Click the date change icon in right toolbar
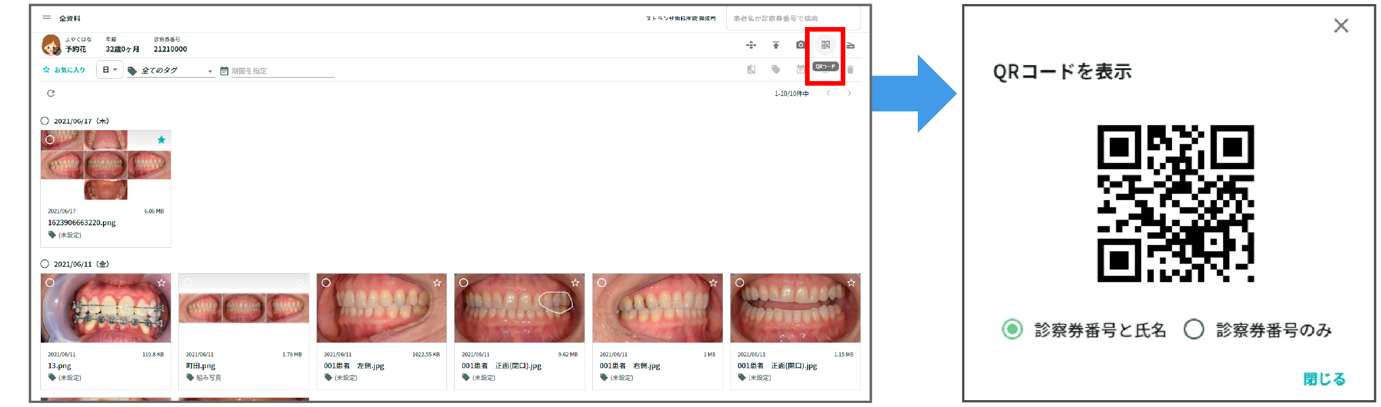1381x407 pixels. [800, 70]
